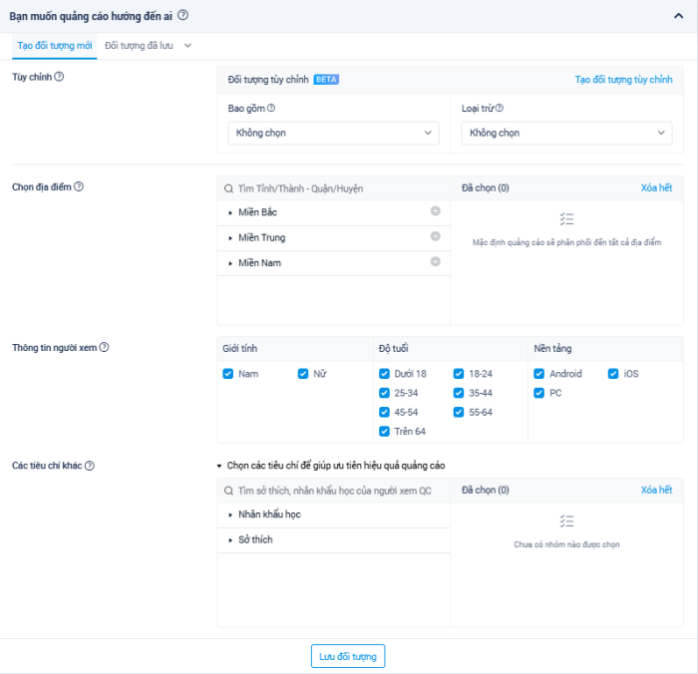Collapse the audience section with top chevron
The width and height of the screenshot is (698, 674).
(x=678, y=16)
